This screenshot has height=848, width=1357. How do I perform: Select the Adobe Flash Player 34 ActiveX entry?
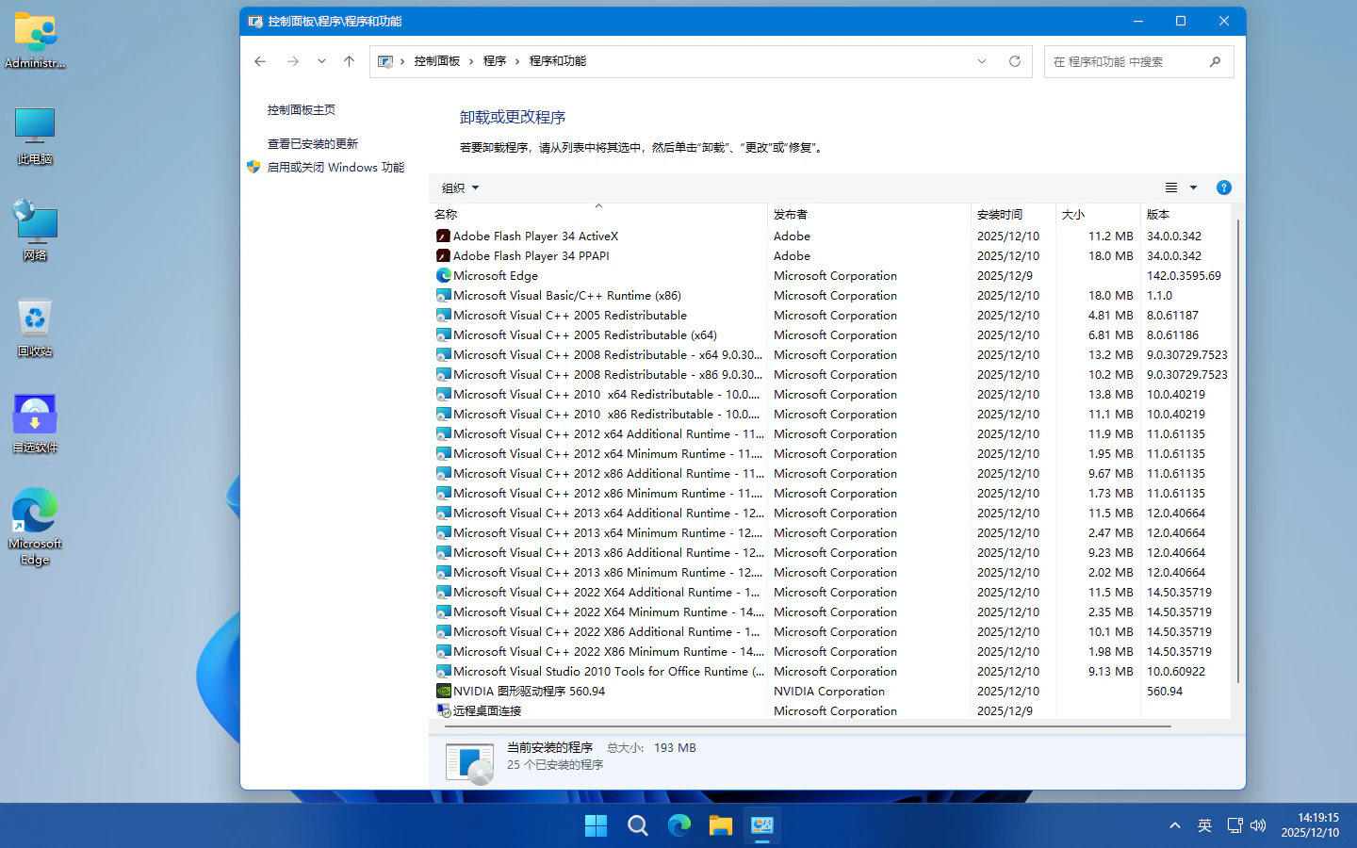pyautogui.click(x=535, y=236)
